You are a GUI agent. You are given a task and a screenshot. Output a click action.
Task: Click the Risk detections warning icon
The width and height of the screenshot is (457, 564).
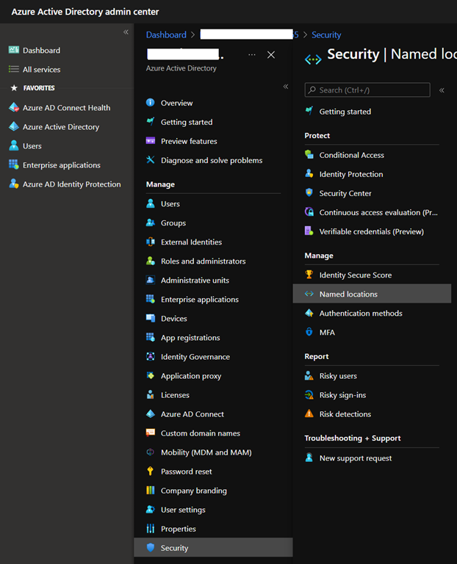click(x=309, y=414)
